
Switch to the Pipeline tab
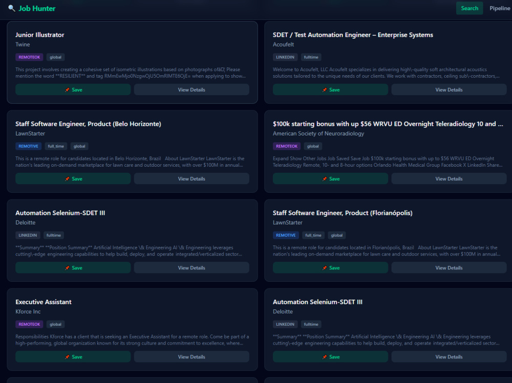tap(500, 8)
